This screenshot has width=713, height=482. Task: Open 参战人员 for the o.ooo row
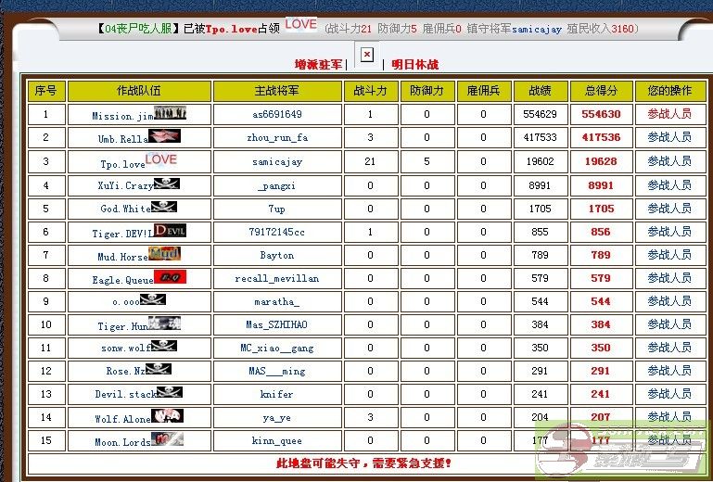[x=669, y=301]
